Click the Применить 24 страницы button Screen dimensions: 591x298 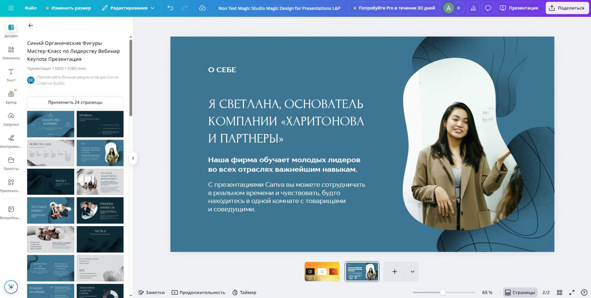point(75,102)
